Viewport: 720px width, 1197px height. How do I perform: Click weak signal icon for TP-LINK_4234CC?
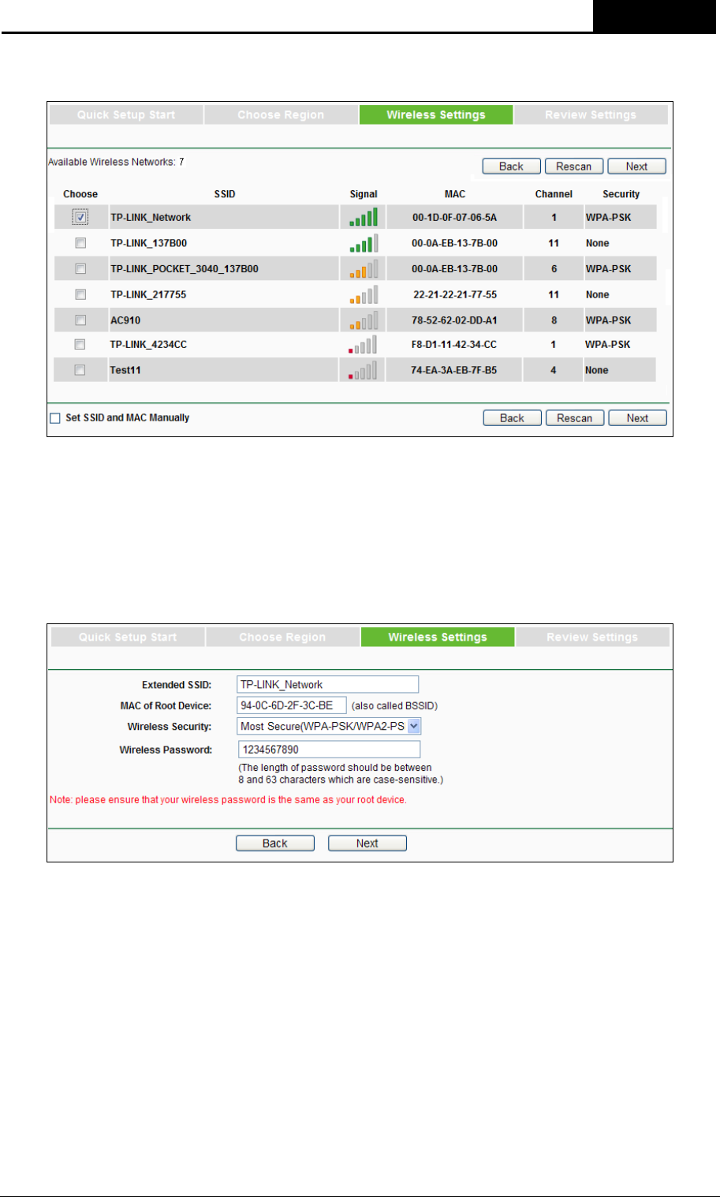(363, 344)
